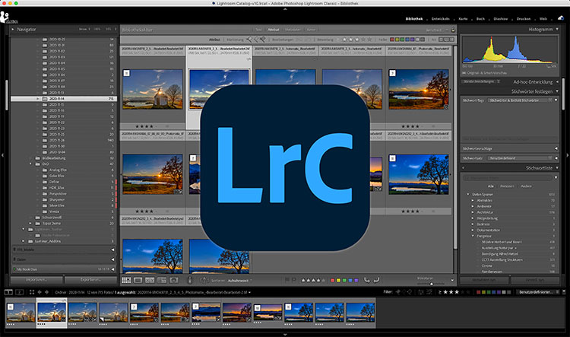Click badge on first grid thumbnail
Screen dimensions: 570x337
tap(126, 73)
